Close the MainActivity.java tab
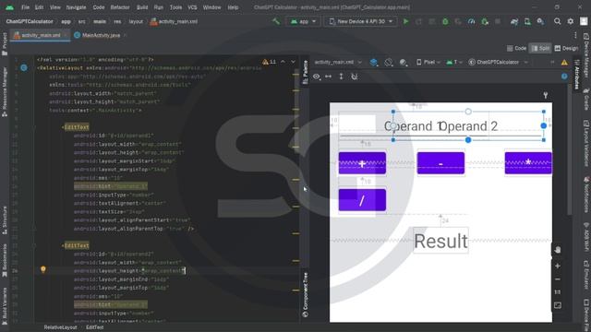 pos(126,35)
